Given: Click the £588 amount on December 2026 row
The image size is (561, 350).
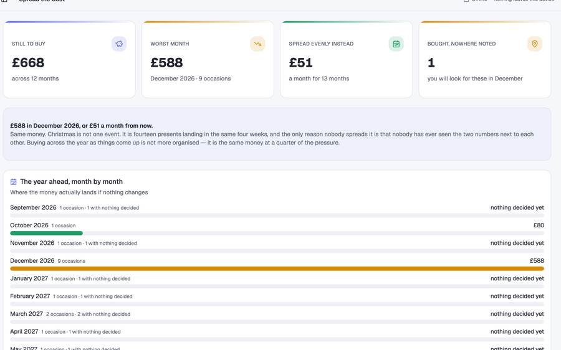Looking at the screenshot, I should [537, 260].
